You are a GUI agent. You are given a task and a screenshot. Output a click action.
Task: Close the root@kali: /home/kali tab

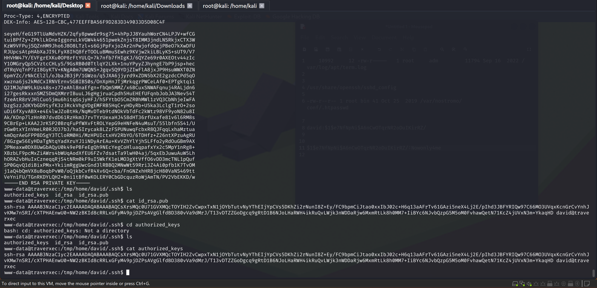pyautogui.click(x=262, y=6)
